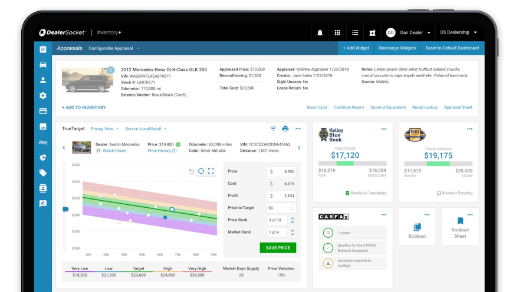The image size is (519, 292).
Task: Open the Condition Report tab
Action: 349,108
